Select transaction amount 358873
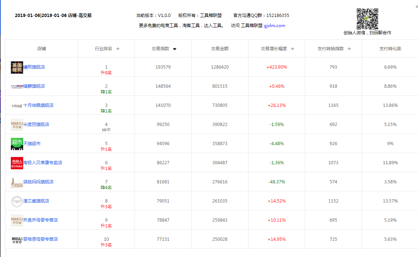Image resolution: width=418 pixels, height=257 pixels. [219, 144]
